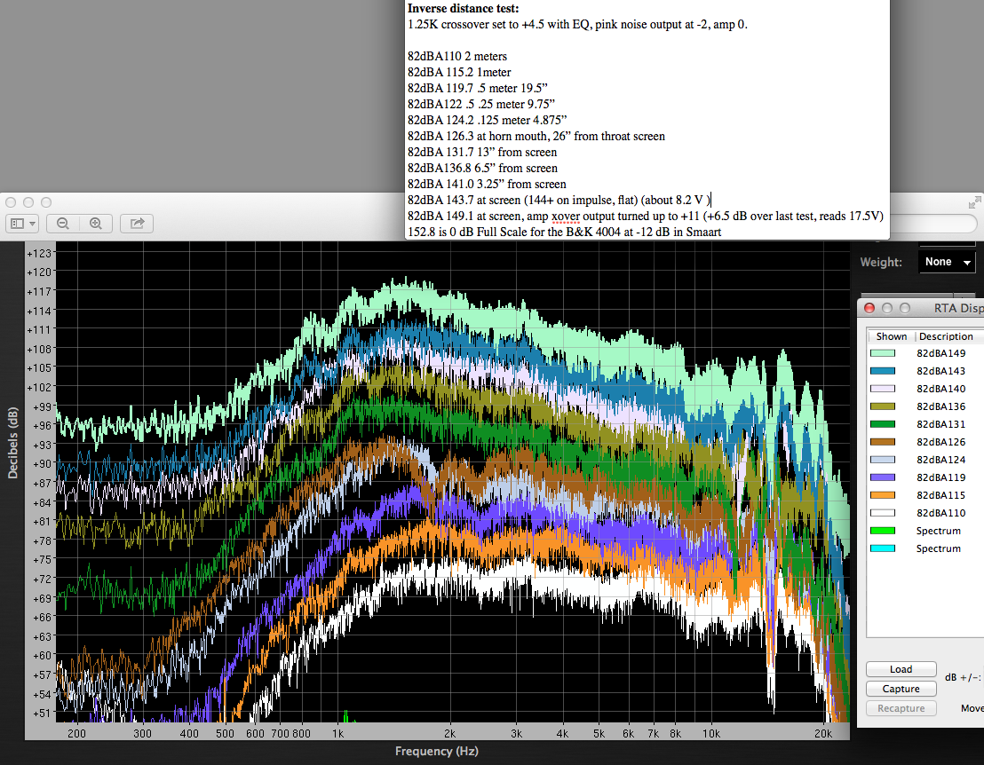The width and height of the screenshot is (984, 765).
Task: Select the 82dBA115 description row
Action: click(x=940, y=495)
